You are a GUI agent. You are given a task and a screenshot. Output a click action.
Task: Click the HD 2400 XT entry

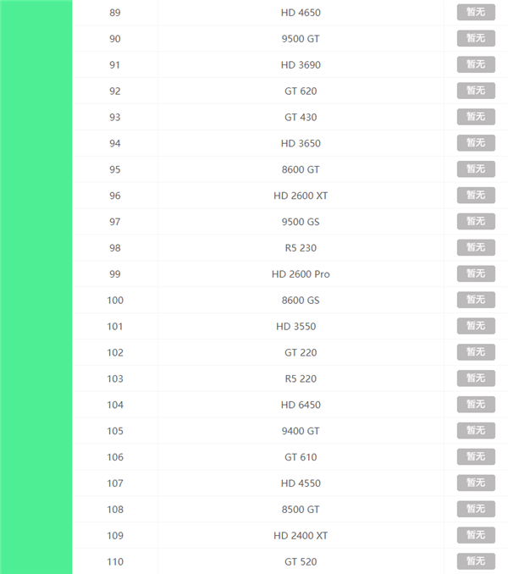click(x=301, y=536)
